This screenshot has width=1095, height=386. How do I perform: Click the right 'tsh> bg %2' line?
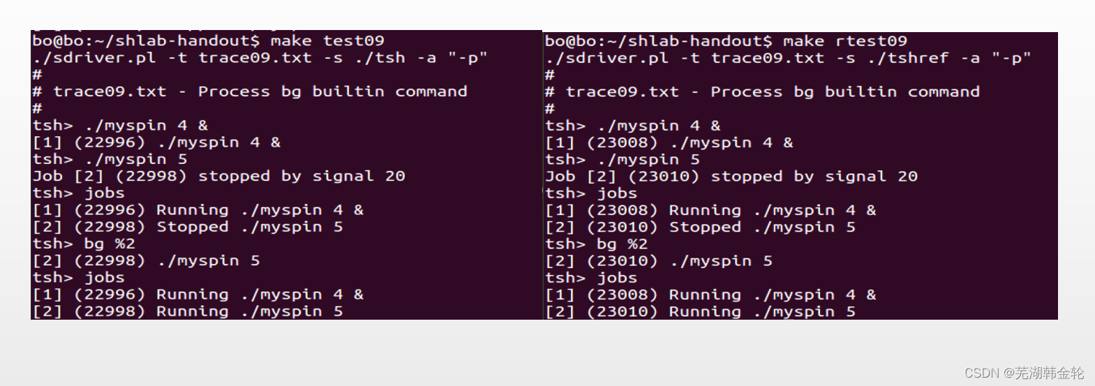coord(597,244)
